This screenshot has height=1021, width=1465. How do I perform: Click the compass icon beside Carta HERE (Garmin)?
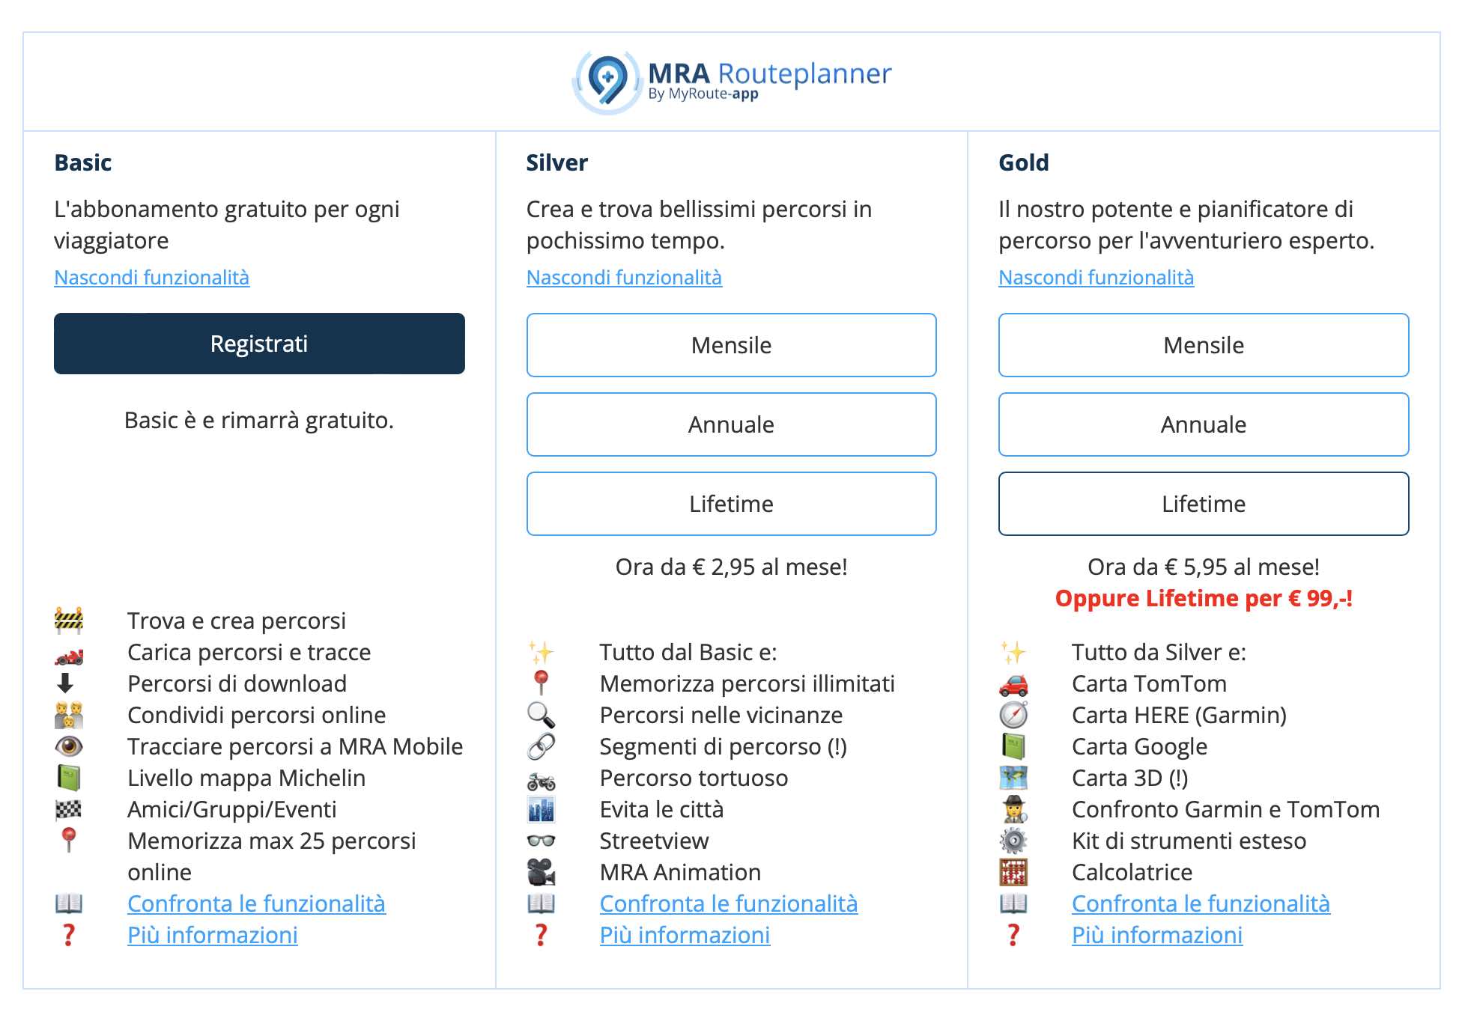pos(1013,715)
